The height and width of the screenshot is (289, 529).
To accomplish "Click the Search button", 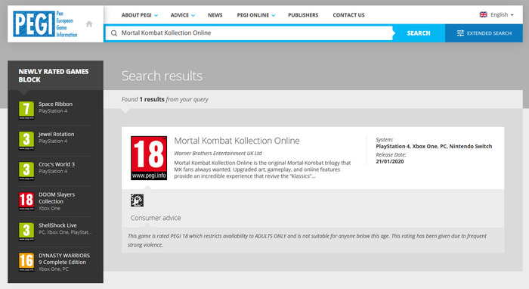I will (x=419, y=33).
